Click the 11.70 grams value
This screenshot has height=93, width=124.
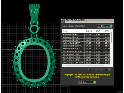coord(88,60)
